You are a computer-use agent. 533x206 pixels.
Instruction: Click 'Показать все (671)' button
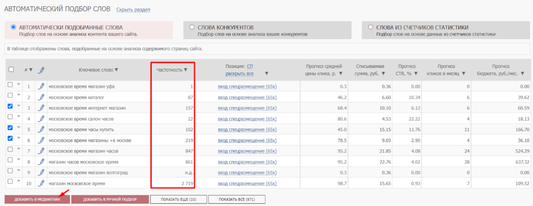pos(237,200)
